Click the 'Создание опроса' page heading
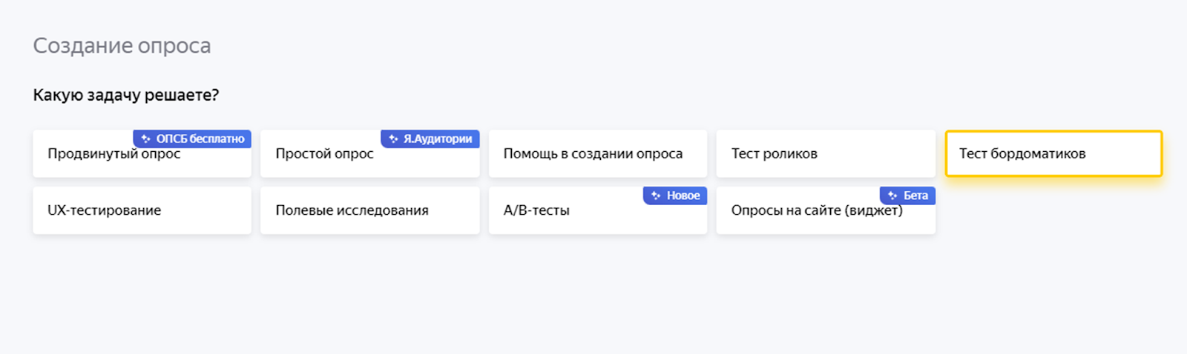 (x=122, y=46)
